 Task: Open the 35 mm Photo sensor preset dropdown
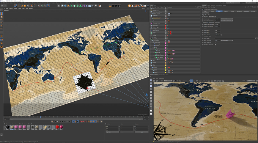tap(227, 21)
